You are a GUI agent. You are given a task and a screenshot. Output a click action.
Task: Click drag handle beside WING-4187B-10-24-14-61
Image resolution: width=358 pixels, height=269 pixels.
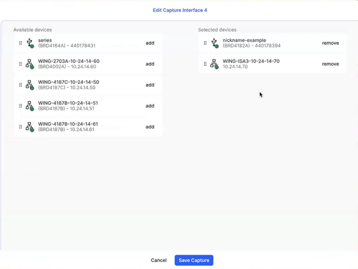[20, 127]
